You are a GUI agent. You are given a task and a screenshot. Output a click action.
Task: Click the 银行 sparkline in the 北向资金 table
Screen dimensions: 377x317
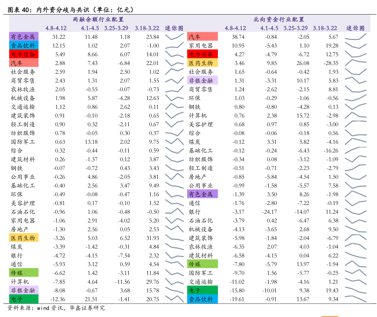[355, 212]
